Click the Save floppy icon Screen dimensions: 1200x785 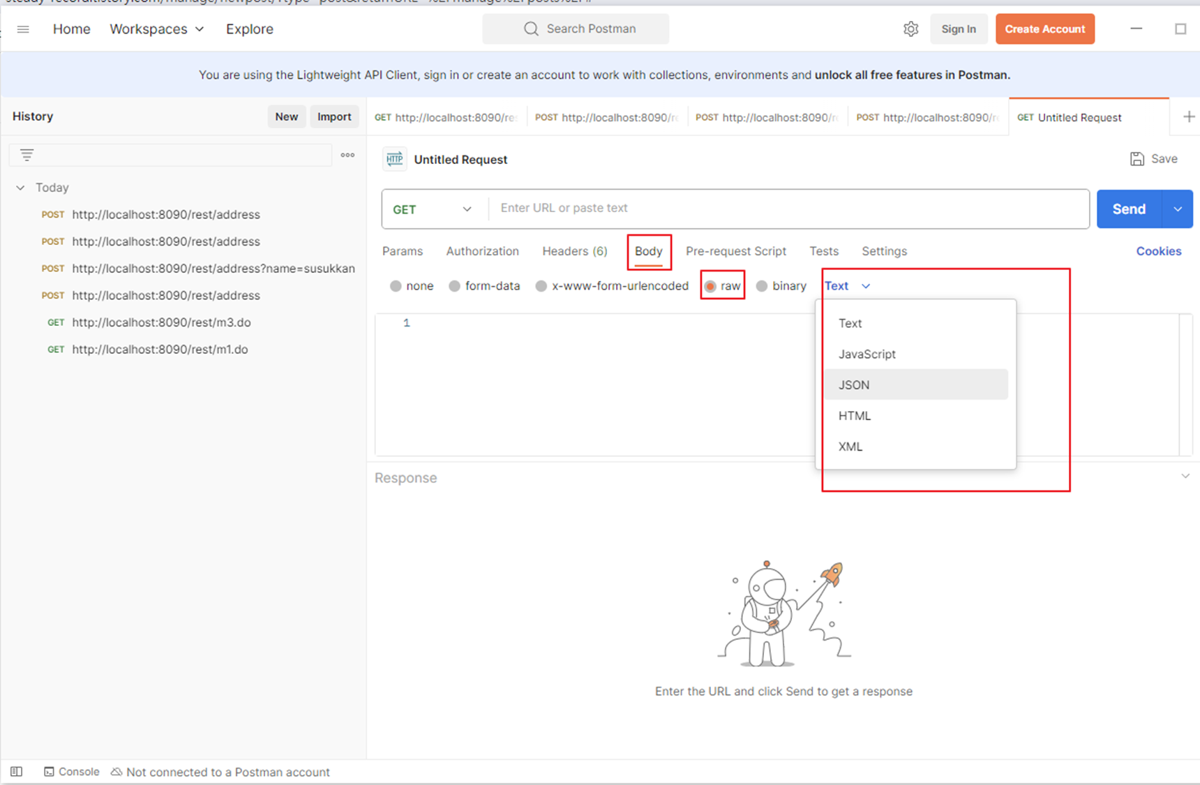(x=1137, y=159)
